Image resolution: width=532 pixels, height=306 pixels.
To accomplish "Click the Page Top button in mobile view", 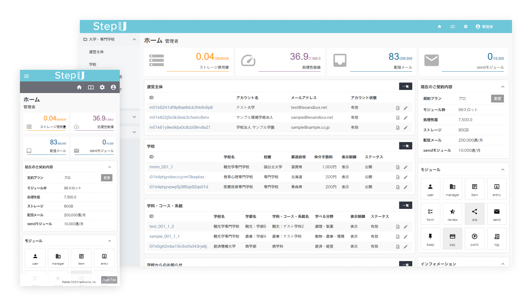I will pos(109,280).
